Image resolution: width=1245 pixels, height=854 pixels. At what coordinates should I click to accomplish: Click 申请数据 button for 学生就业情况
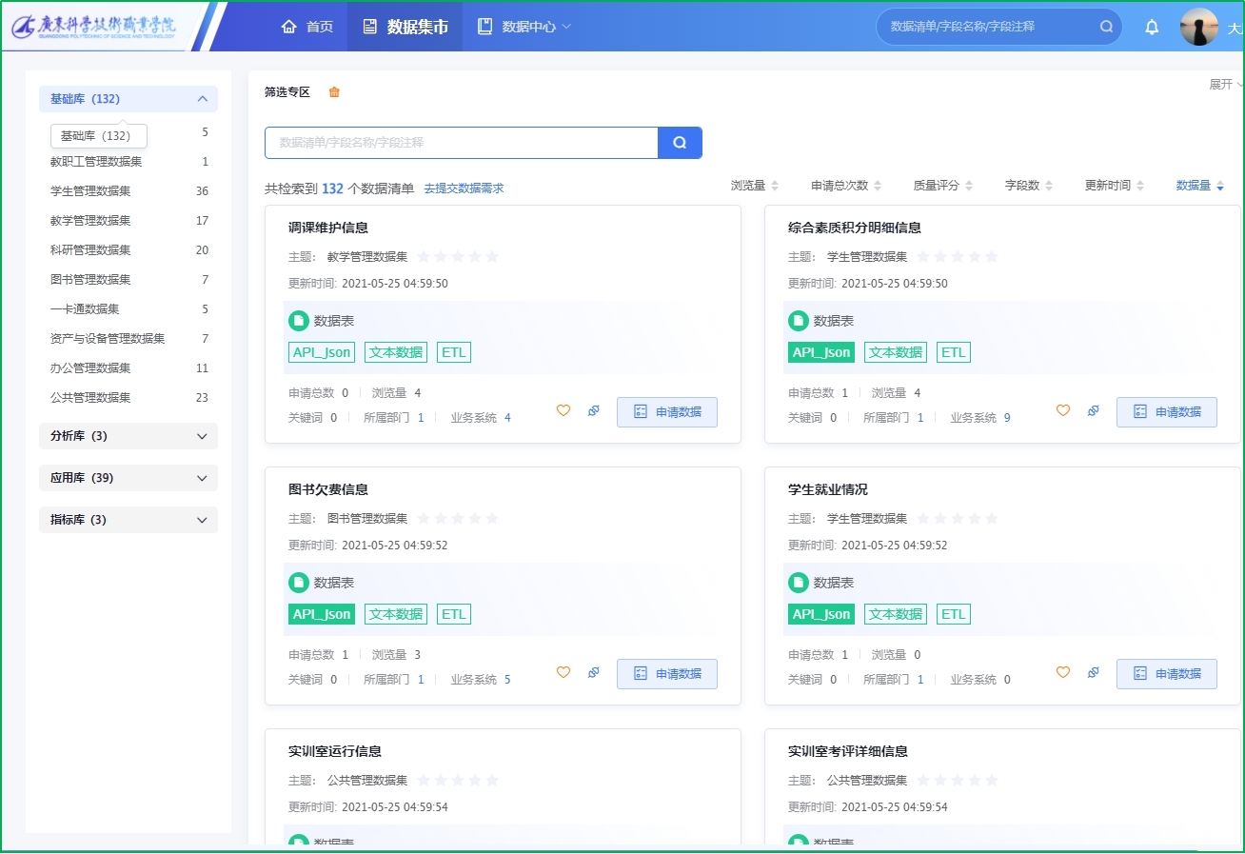click(x=1167, y=674)
